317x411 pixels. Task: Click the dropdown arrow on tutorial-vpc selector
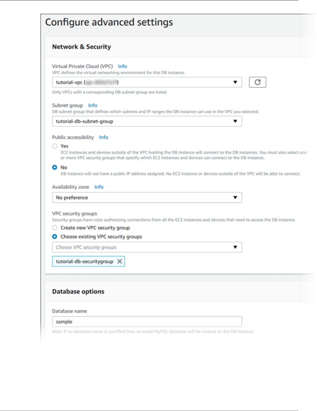coord(235,82)
